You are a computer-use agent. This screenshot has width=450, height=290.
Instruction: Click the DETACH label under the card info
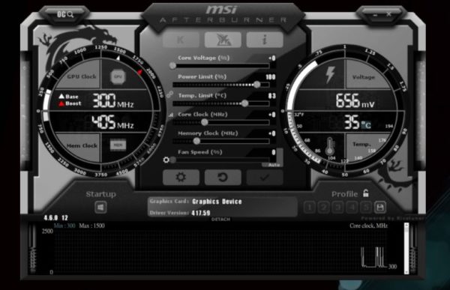tap(220, 219)
